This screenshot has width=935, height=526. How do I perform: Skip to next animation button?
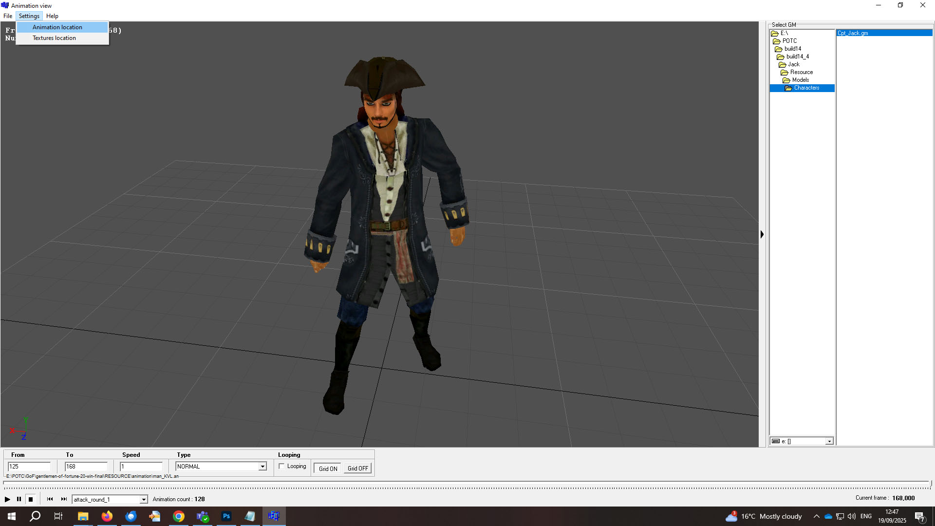(x=64, y=499)
